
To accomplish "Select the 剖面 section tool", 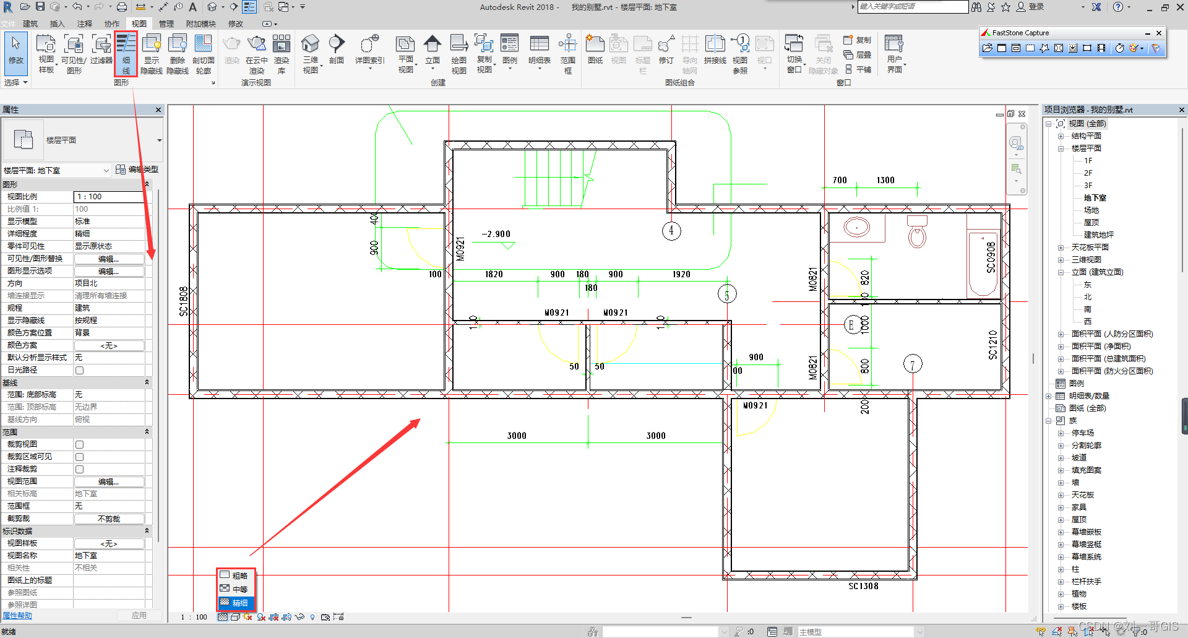I will 337,50.
